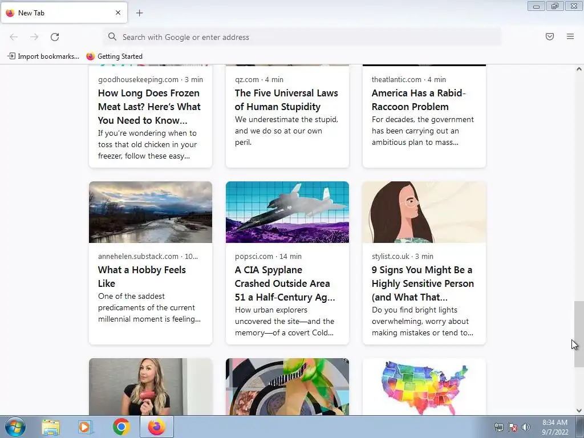Open the Getting Started bookmark
The image size is (584, 438).
(x=114, y=56)
